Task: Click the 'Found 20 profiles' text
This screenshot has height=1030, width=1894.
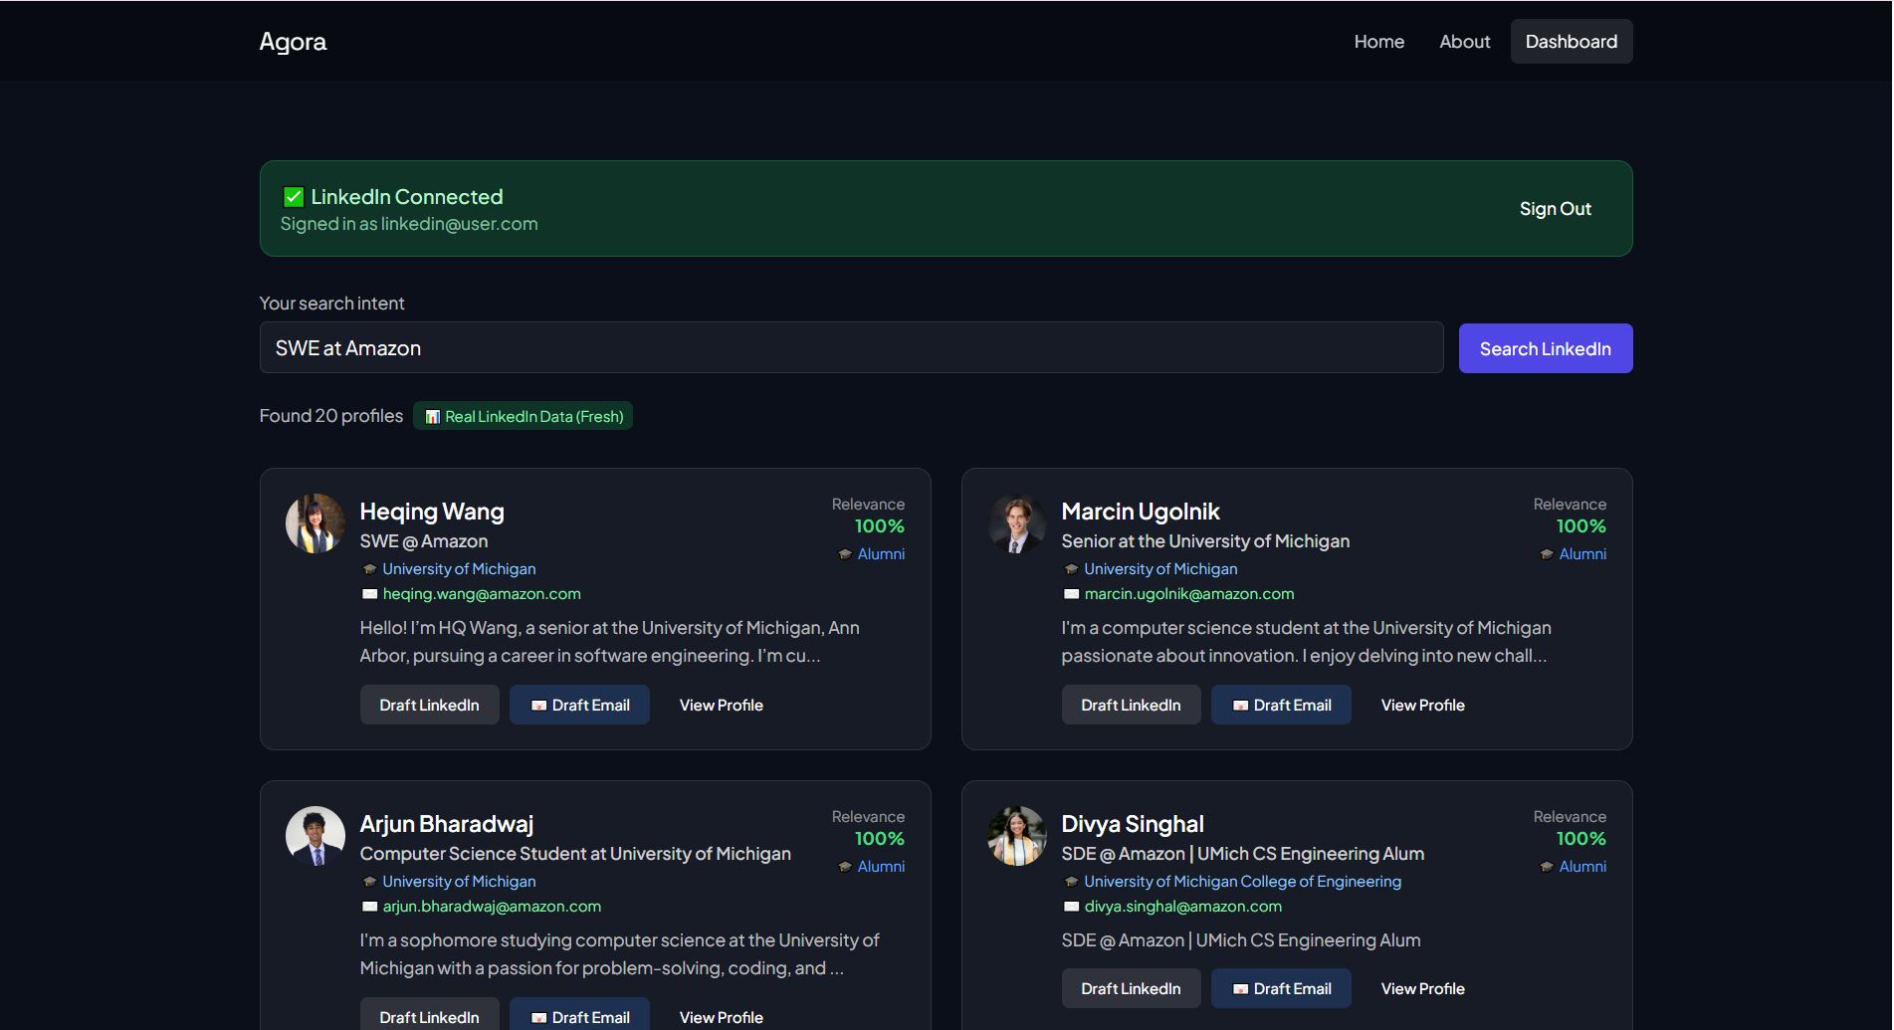Action: click(331, 416)
